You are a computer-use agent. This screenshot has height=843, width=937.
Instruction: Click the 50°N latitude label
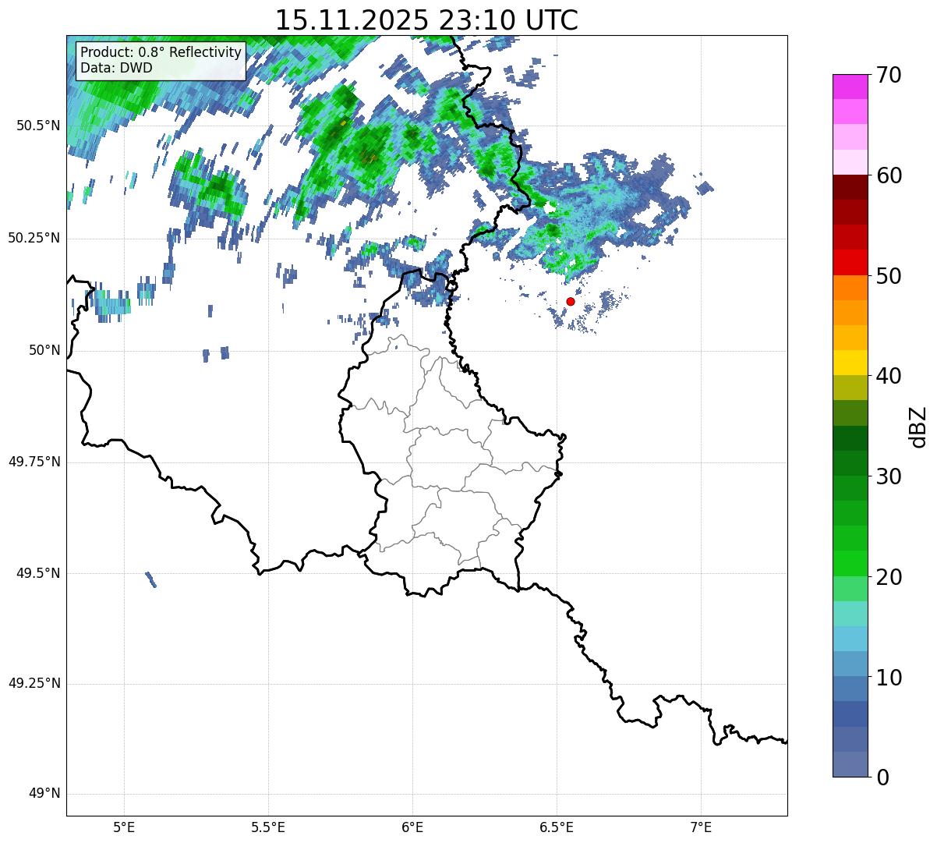[44, 350]
